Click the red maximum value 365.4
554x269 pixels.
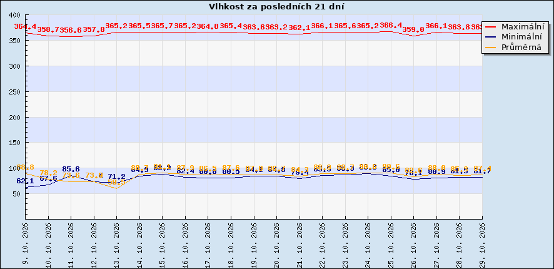pyautogui.click(x=231, y=26)
